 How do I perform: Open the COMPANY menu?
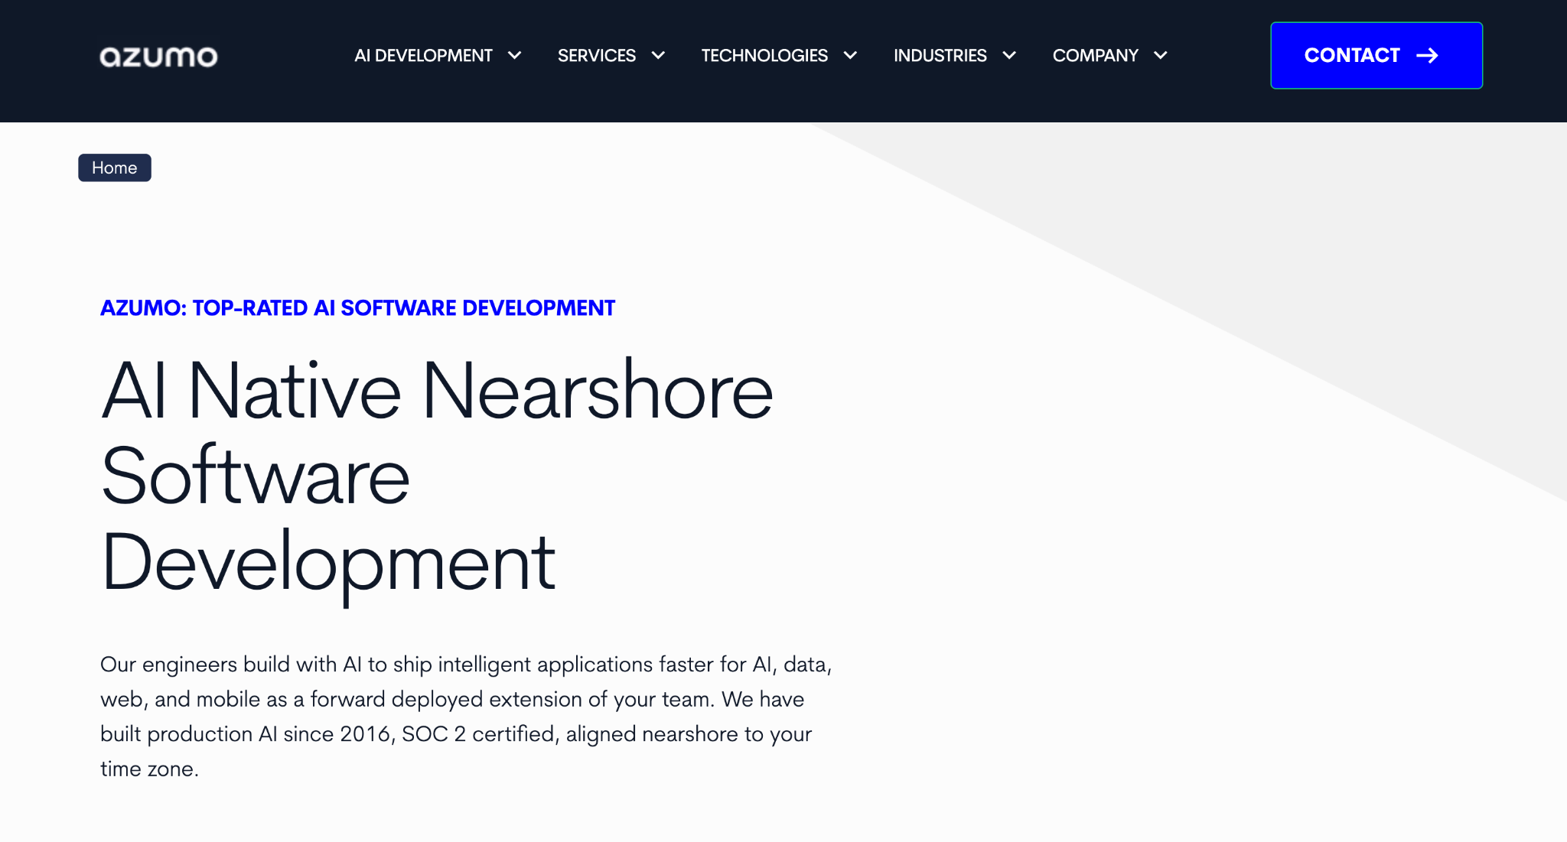click(x=1096, y=56)
